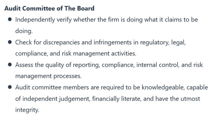Viewport: 222px width, 125px height.
Task: Click the 'Audit Committee of The Board' heading
Action: click(49, 8)
